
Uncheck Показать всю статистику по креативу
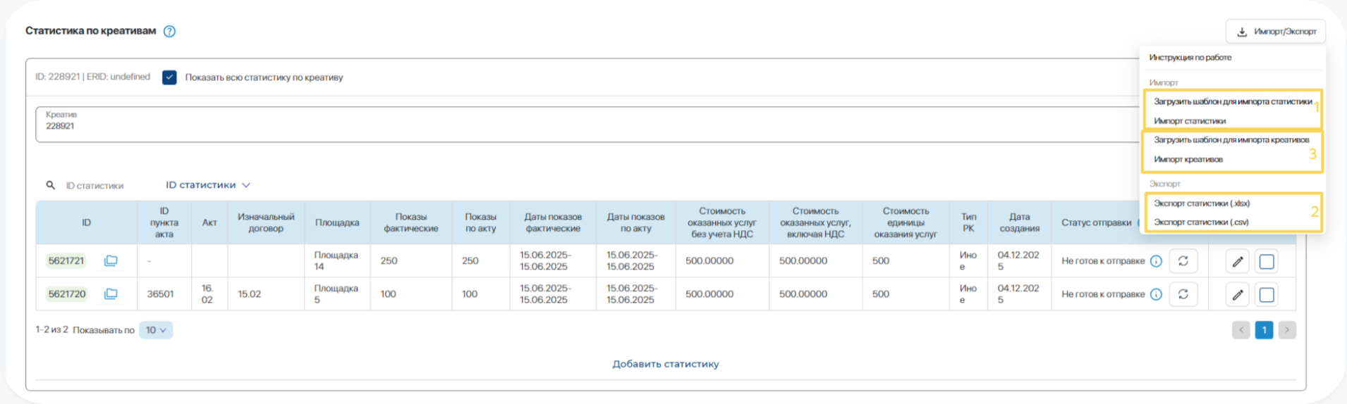coord(169,77)
